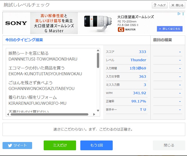The width and height of the screenshot is (187, 156).
Task: Click the X 閉じる button at top right
Action: click(x=177, y=5)
